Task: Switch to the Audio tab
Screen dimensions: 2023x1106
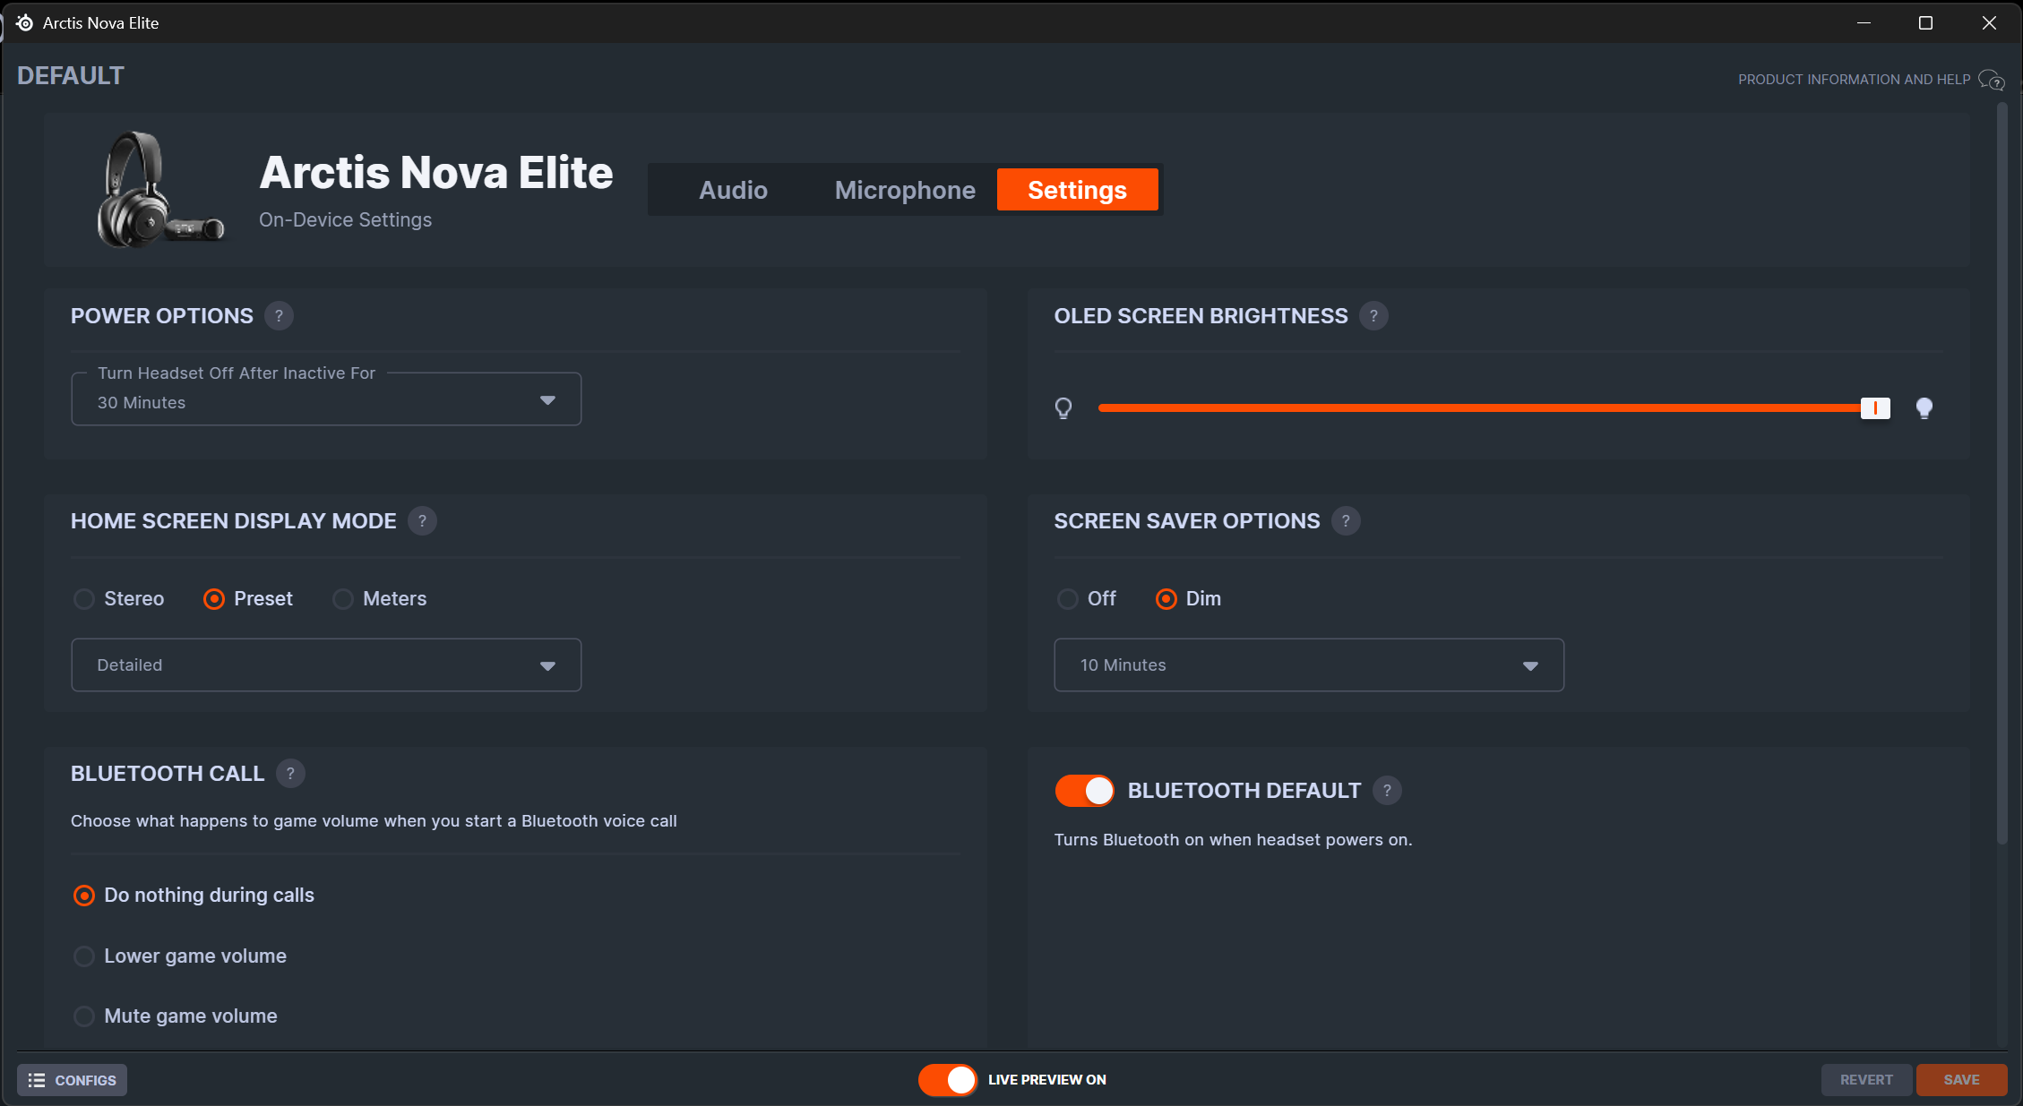Action: point(733,190)
